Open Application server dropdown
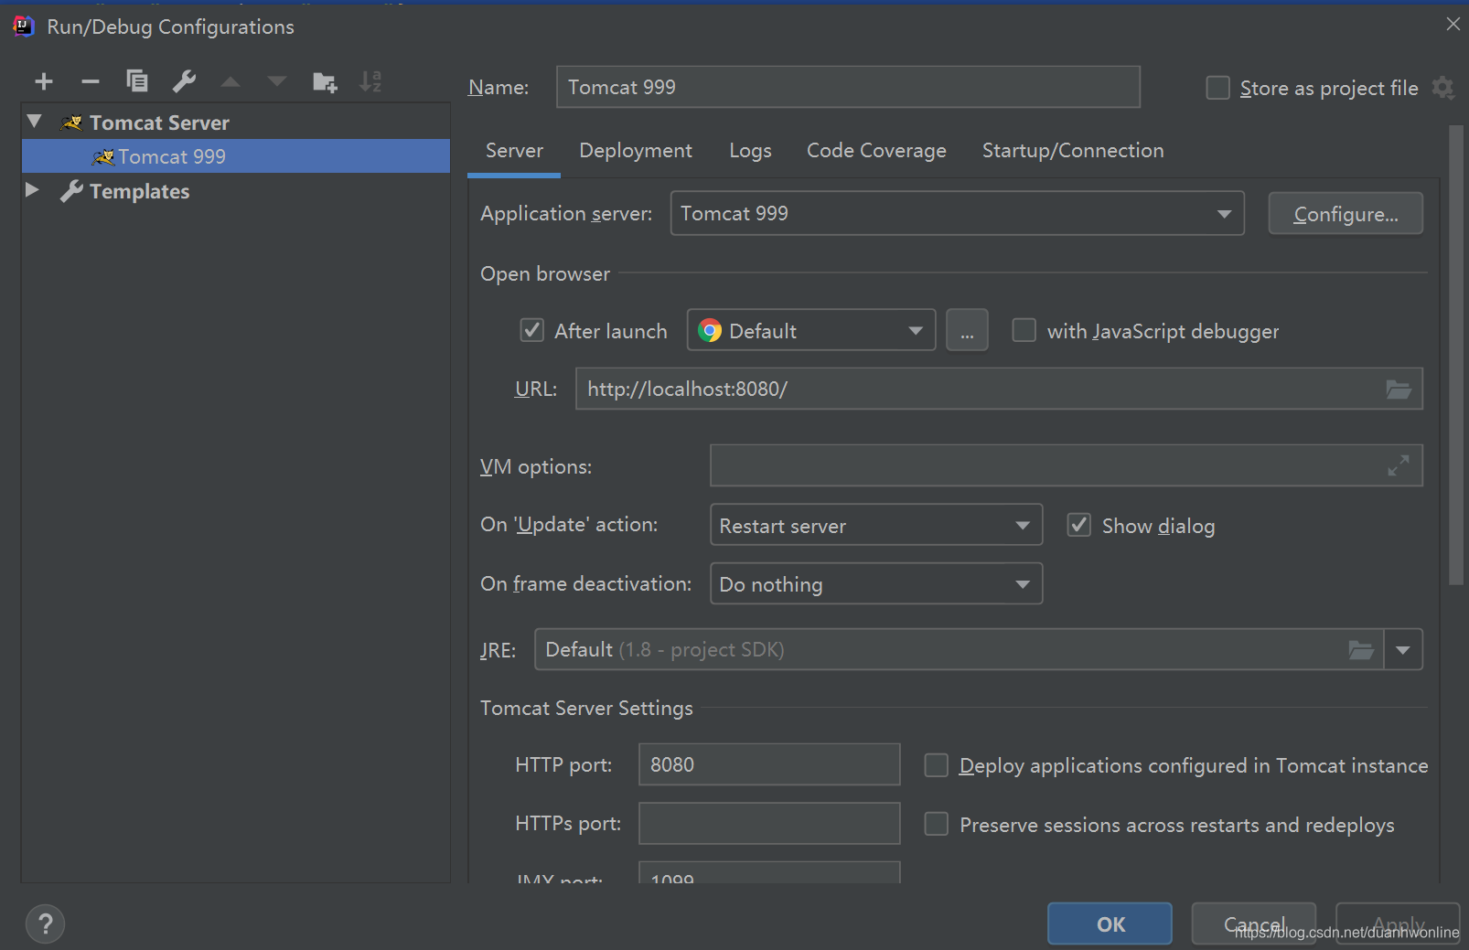This screenshot has height=950, width=1469. (957, 213)
